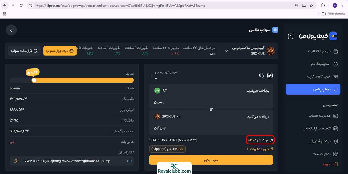Click the market cap value ۱,۹۸۸,۵۶۹

(x=17, y=110)
